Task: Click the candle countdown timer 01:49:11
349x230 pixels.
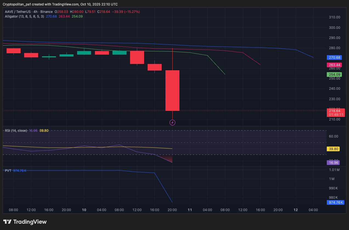Action: click(x=336, y=115)
